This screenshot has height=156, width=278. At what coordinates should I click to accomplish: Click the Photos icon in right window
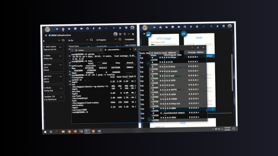coord(172,27)
